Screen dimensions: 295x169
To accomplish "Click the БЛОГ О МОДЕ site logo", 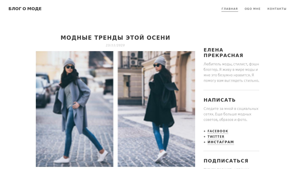I will click(x=25, y=9).
